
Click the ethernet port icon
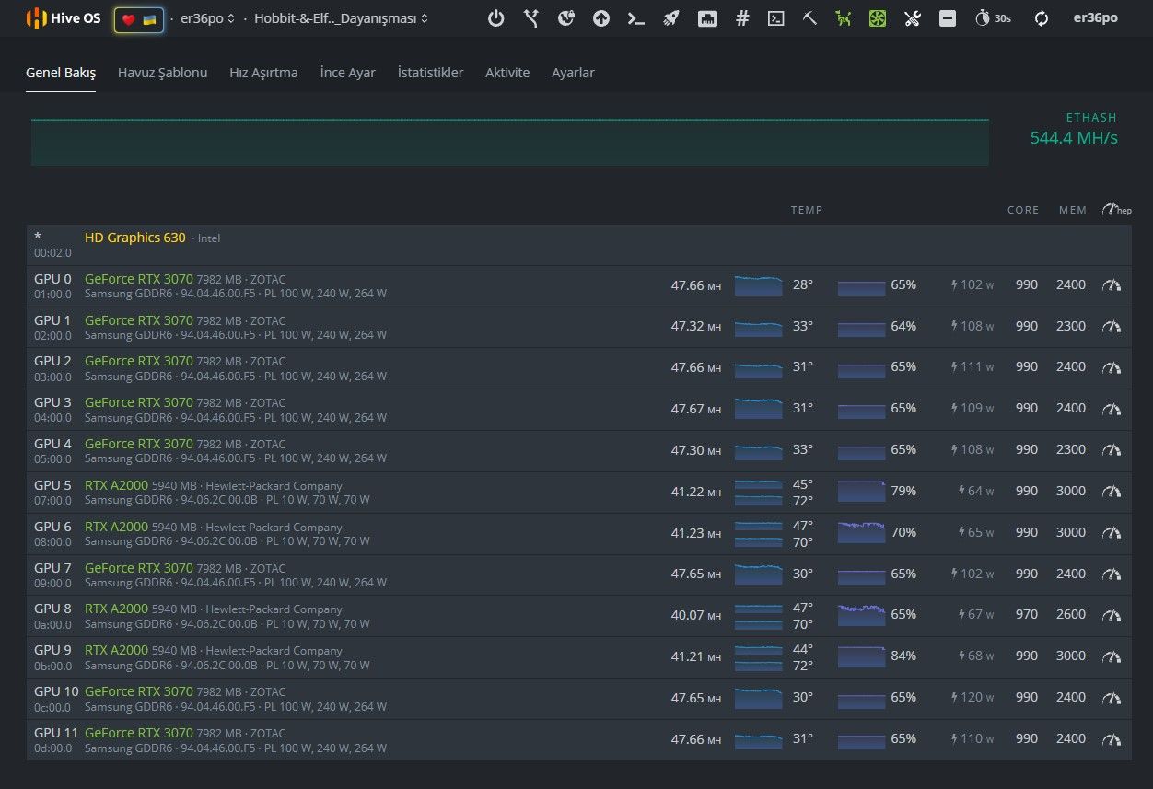[707, 17]
